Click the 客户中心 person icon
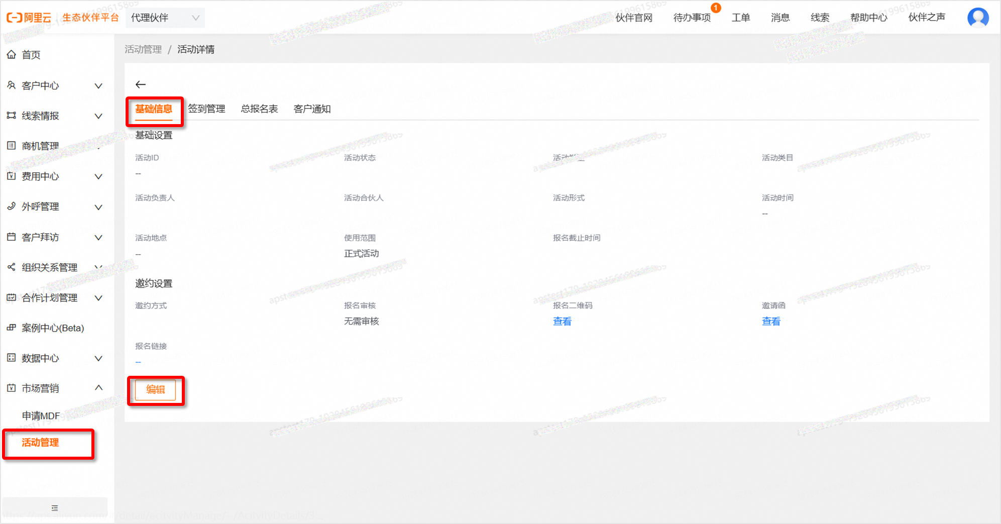The width and height of the screenshot is (1001, 524). click(11, 85)
